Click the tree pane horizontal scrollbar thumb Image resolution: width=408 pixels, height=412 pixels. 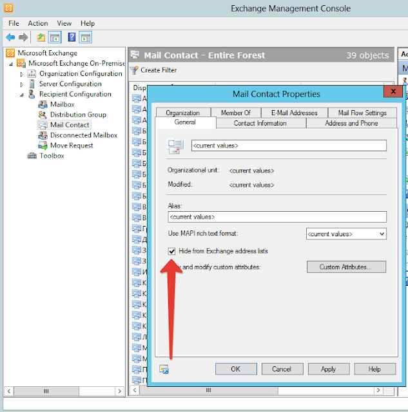46,391
